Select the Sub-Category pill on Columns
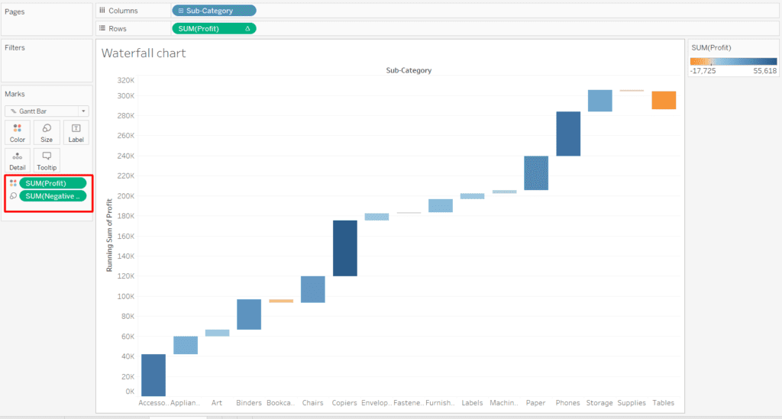782x419 pixels. click(x=214, y=11)
